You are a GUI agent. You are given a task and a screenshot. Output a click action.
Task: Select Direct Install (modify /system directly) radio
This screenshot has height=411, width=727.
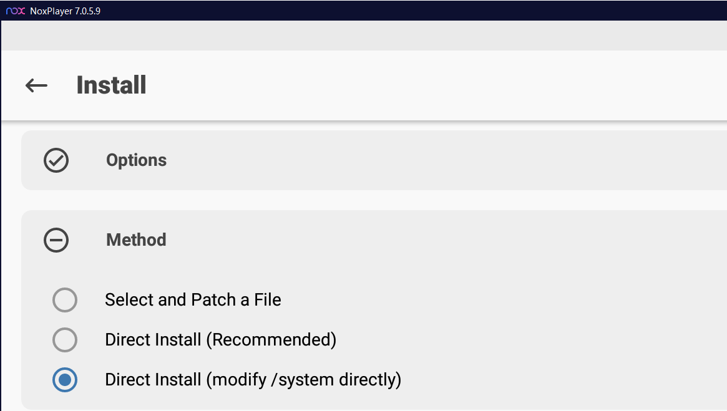coord(65,379)
